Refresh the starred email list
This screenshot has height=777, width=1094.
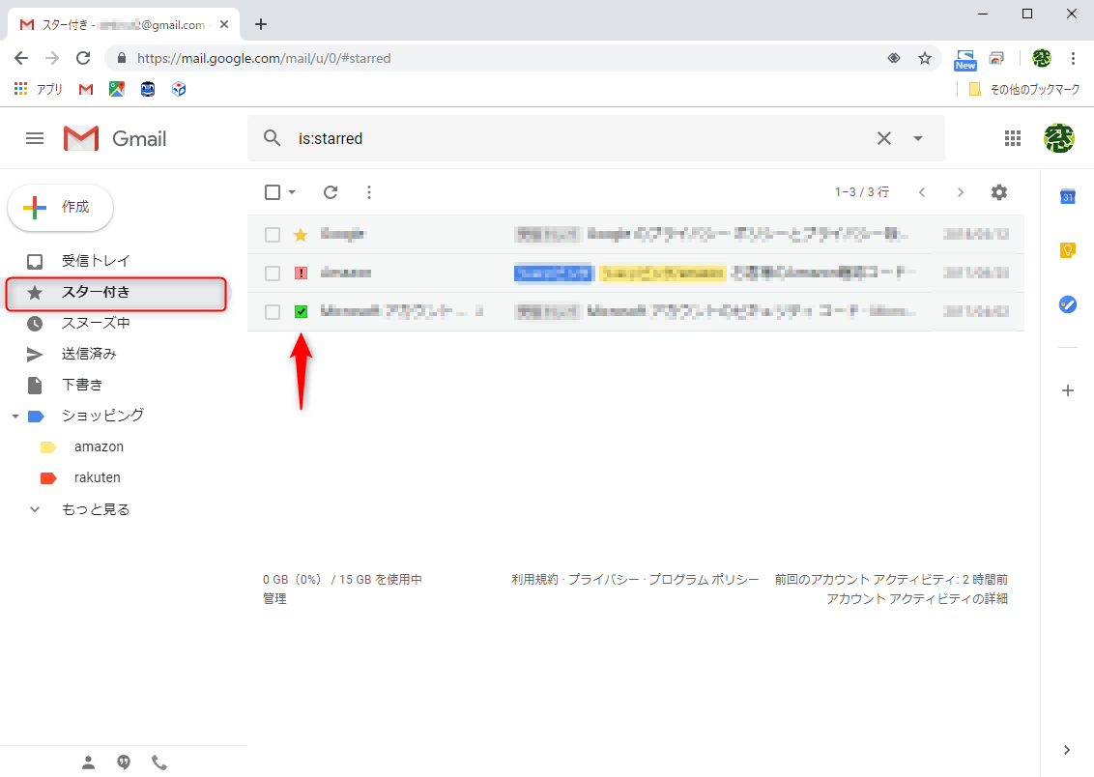tap(330, 192)
